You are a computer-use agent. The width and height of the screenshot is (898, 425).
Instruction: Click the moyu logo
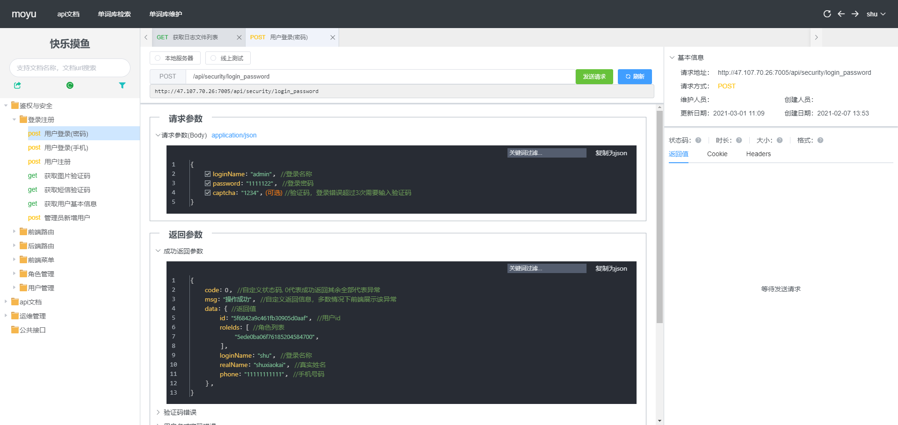coord(24,14)
